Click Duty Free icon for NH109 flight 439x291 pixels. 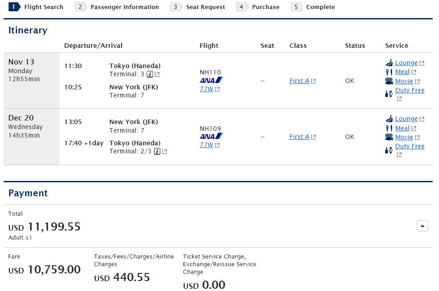389,150
